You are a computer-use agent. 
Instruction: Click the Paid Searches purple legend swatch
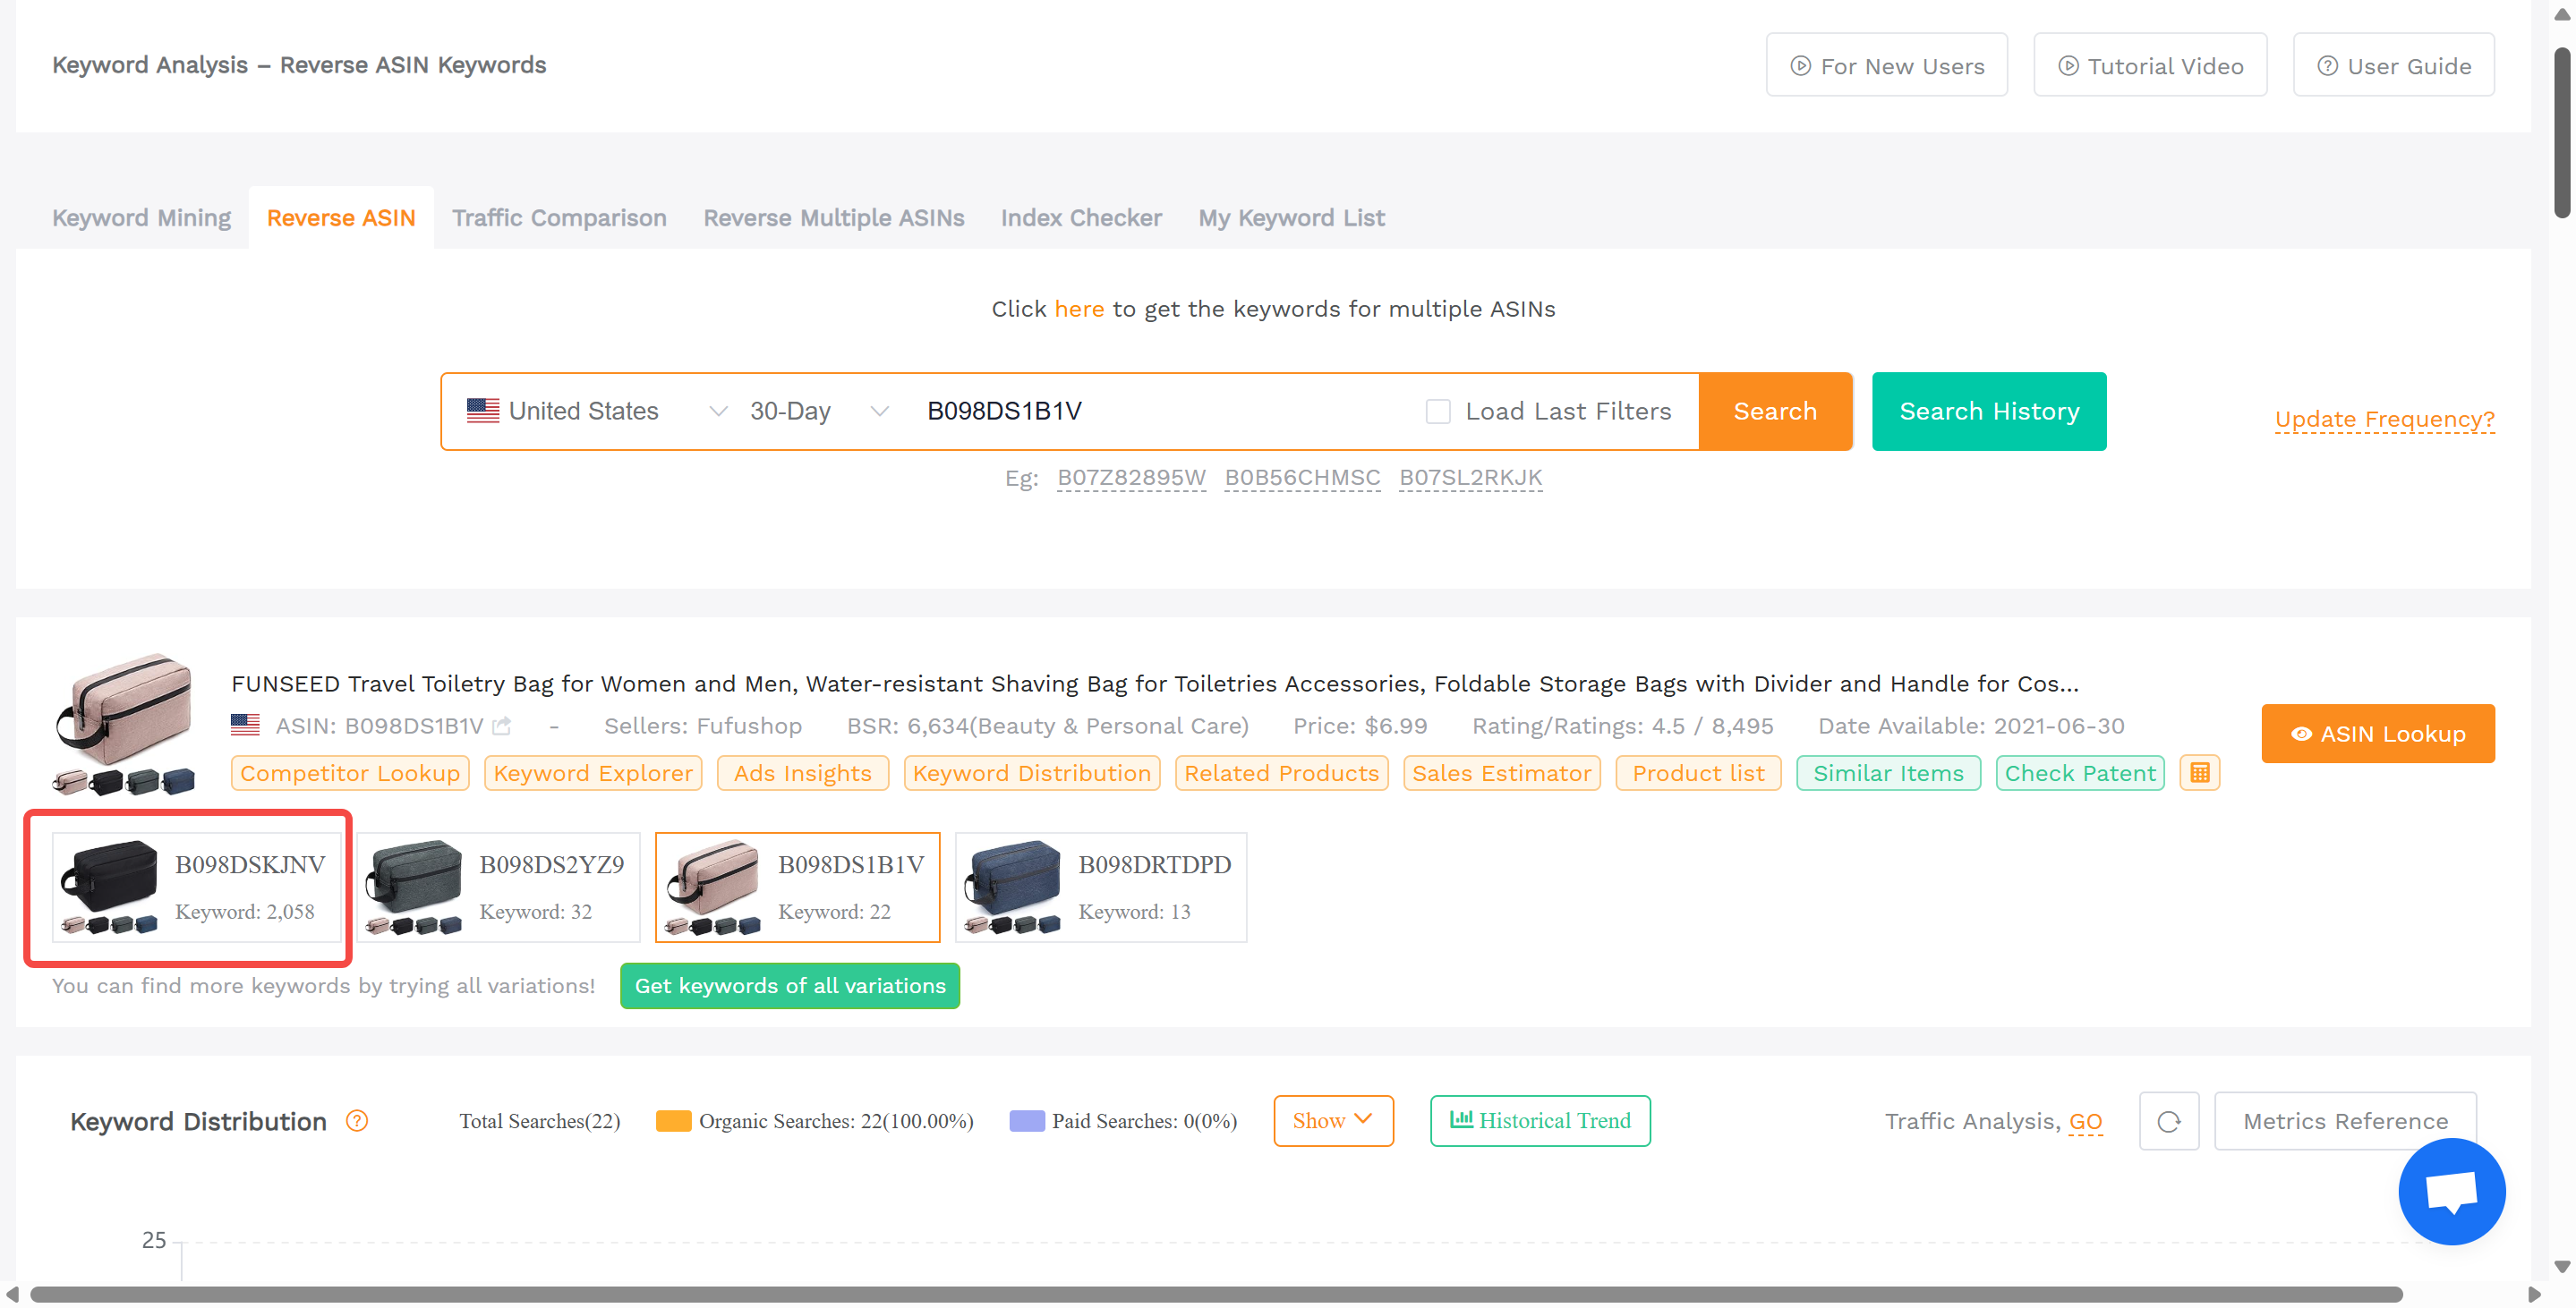coord(1026,1120)
